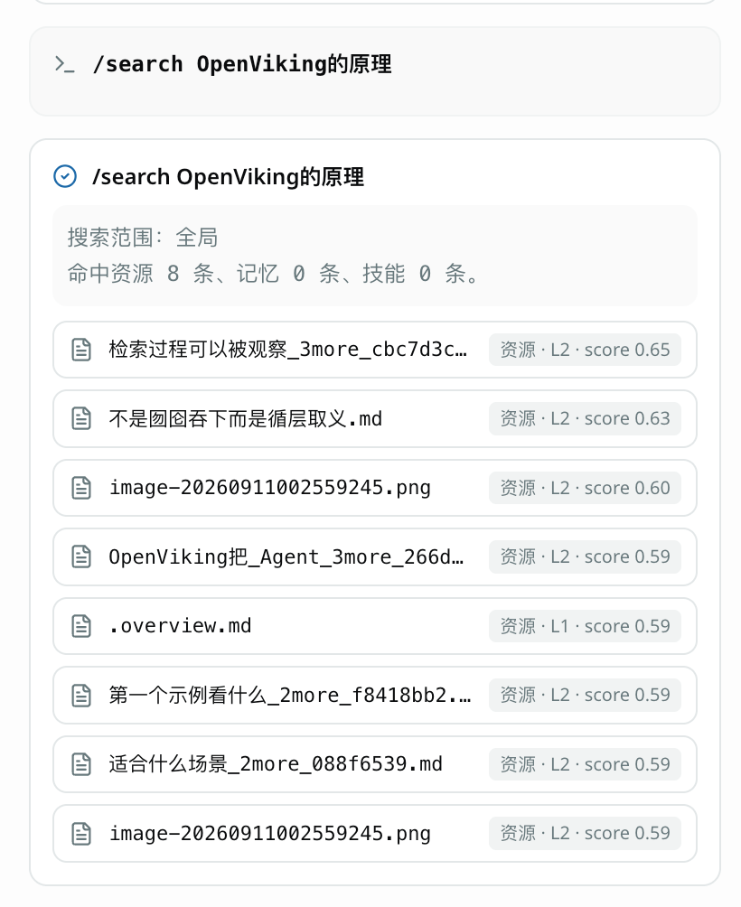Click the file icon beside 不是囫囵吞下而是循层取义.md
Screen dimensions: 741x907
81,418
